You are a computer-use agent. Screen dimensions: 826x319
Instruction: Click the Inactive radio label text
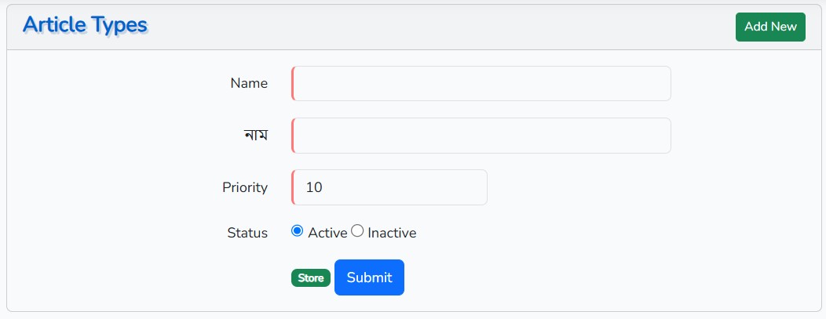pos(392,233)
